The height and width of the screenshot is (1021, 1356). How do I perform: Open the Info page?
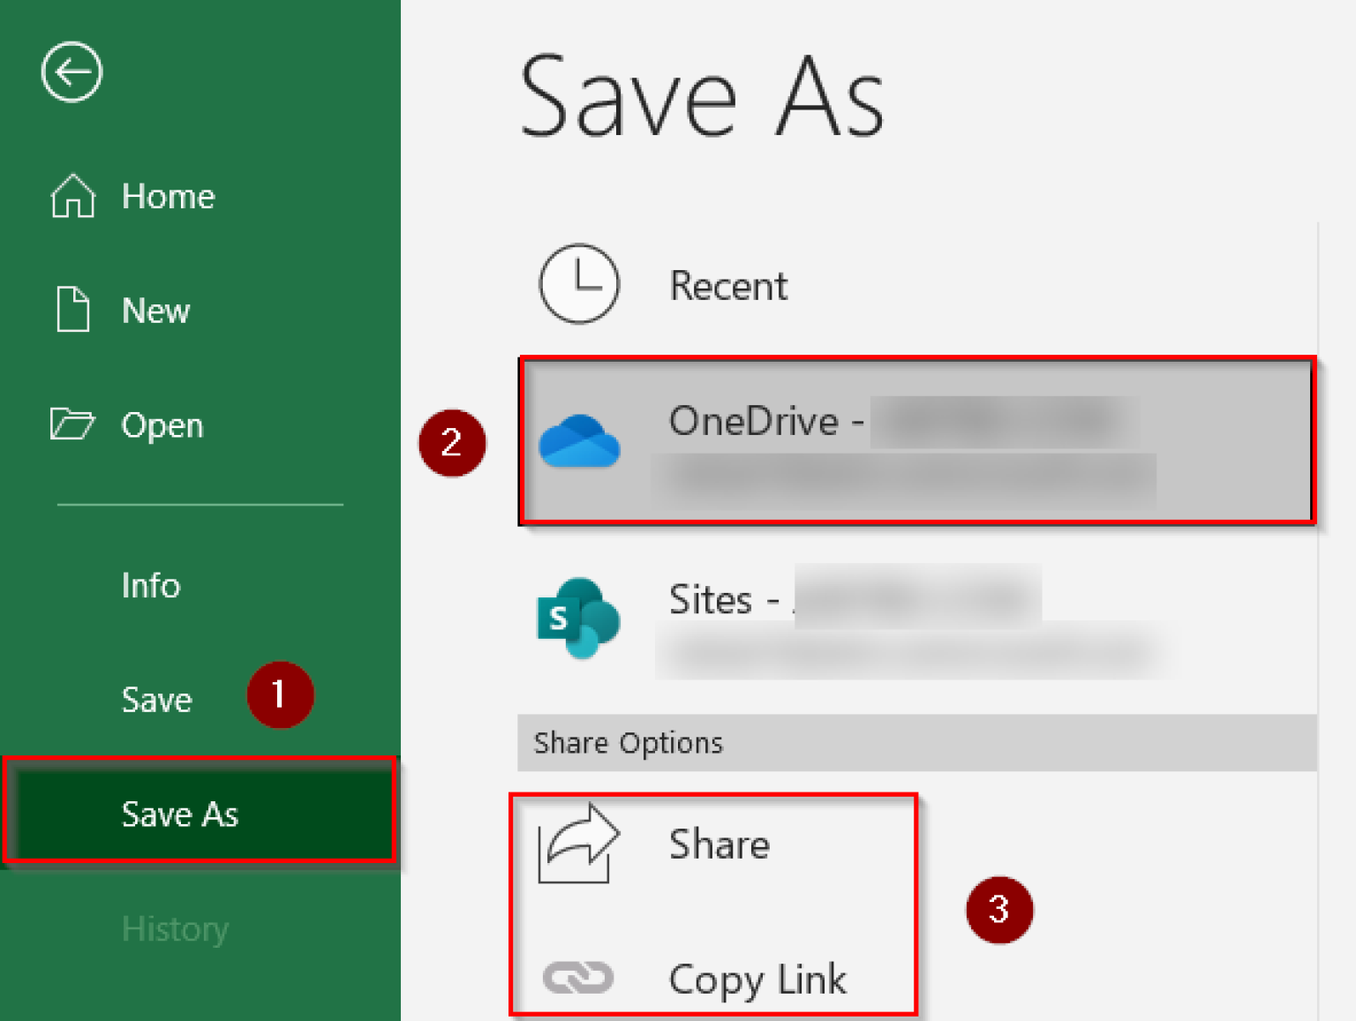point(151,585)
